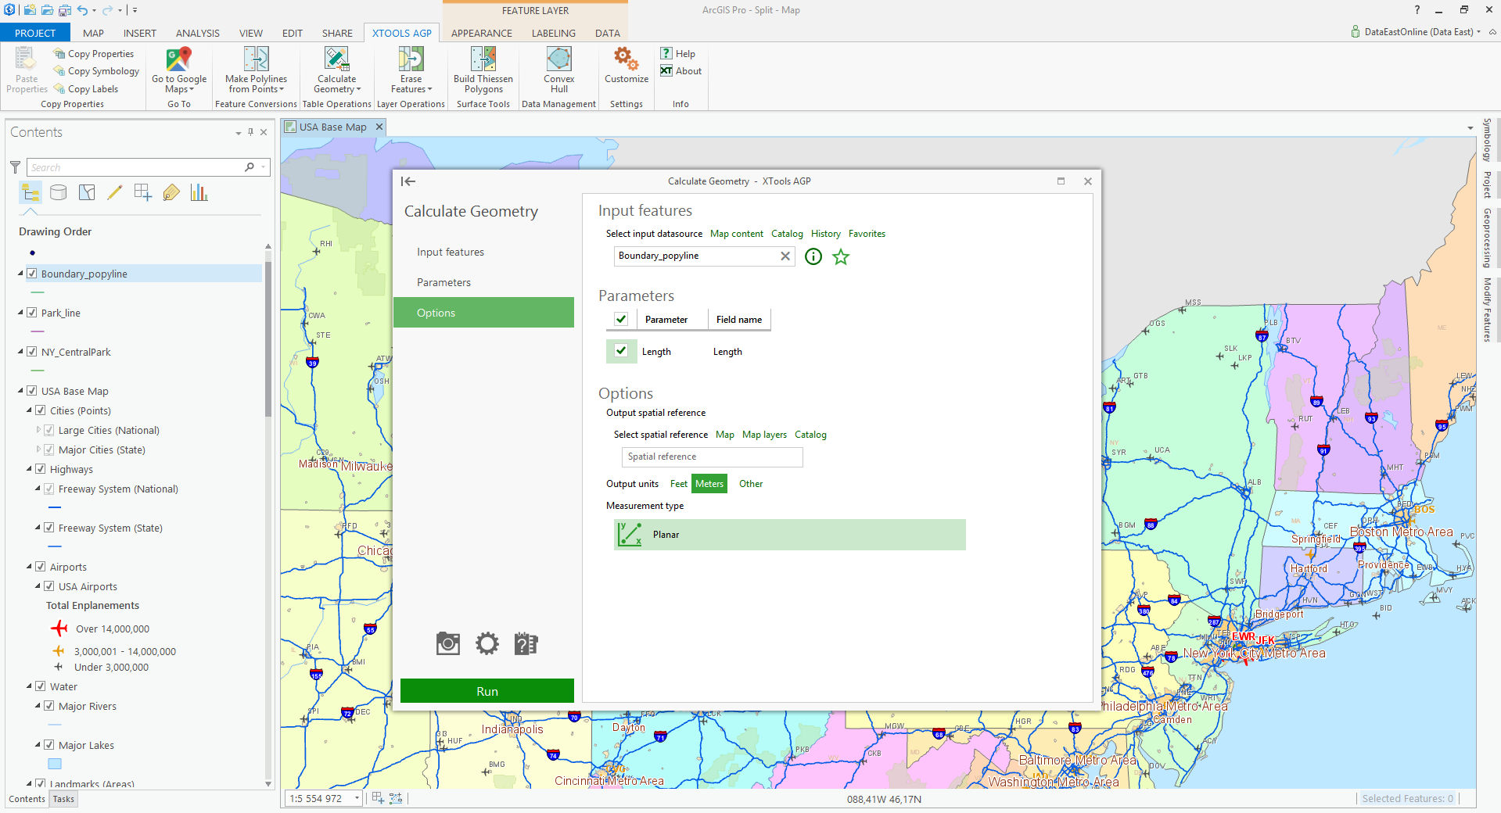The image size is (1501, 813).
Task: Expand Major Cities (State) layer
Action: [x=38, y=449]
